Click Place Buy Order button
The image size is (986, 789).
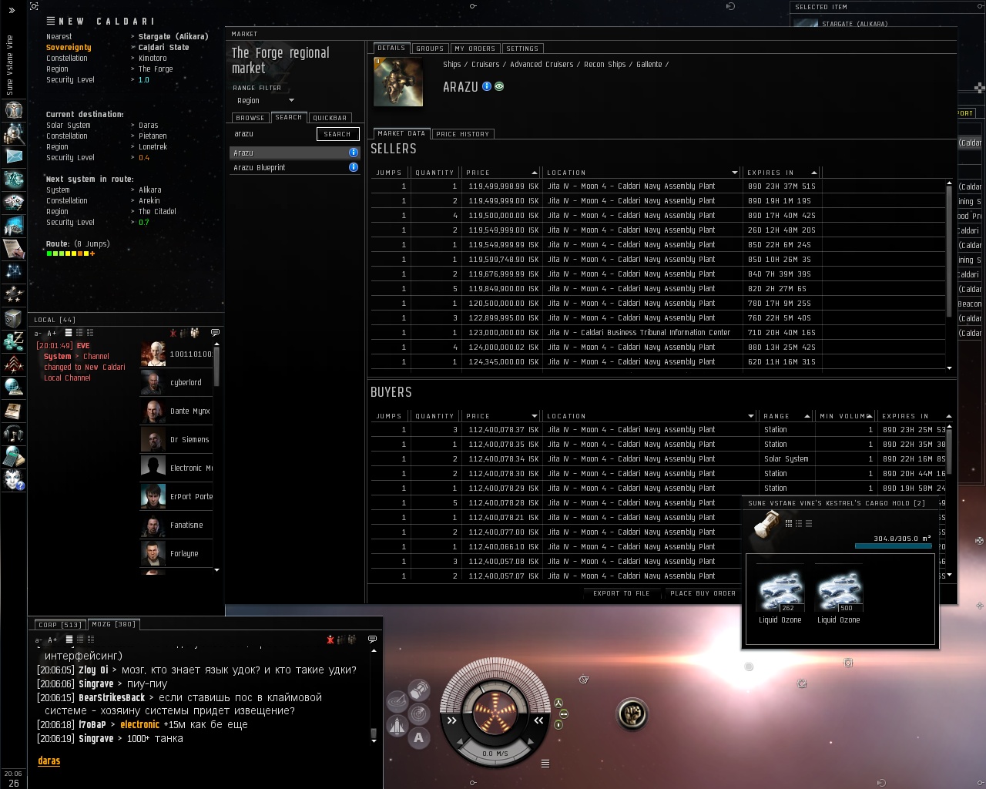[703, 593]
